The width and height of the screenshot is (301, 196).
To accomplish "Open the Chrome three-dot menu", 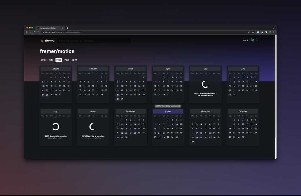I will (x=274, y=32).
